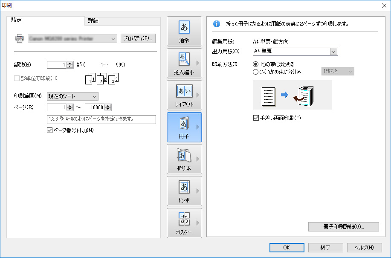Screen dimensions: 391x266
Task: Select いくつかの束に分ける radio option
Action: pos(256,72)
